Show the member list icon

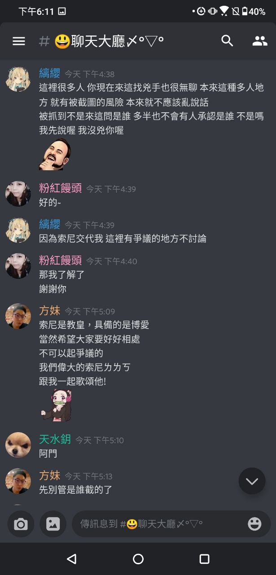tap(260, 41)
